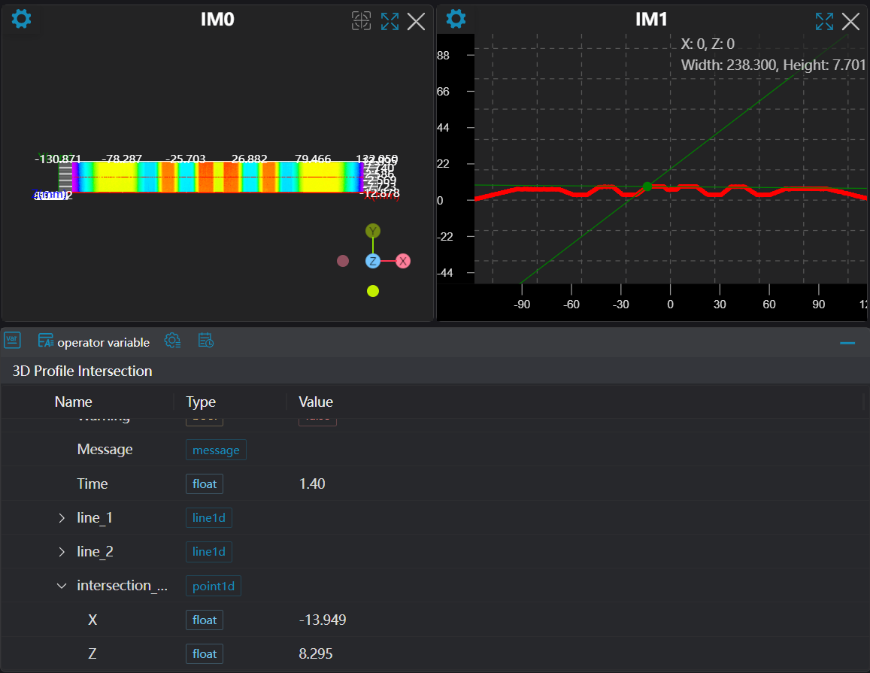Viewport: 870px width, 673px height.
Task: Expand IM0 panel to fullscreen
Action: (390, 21)
